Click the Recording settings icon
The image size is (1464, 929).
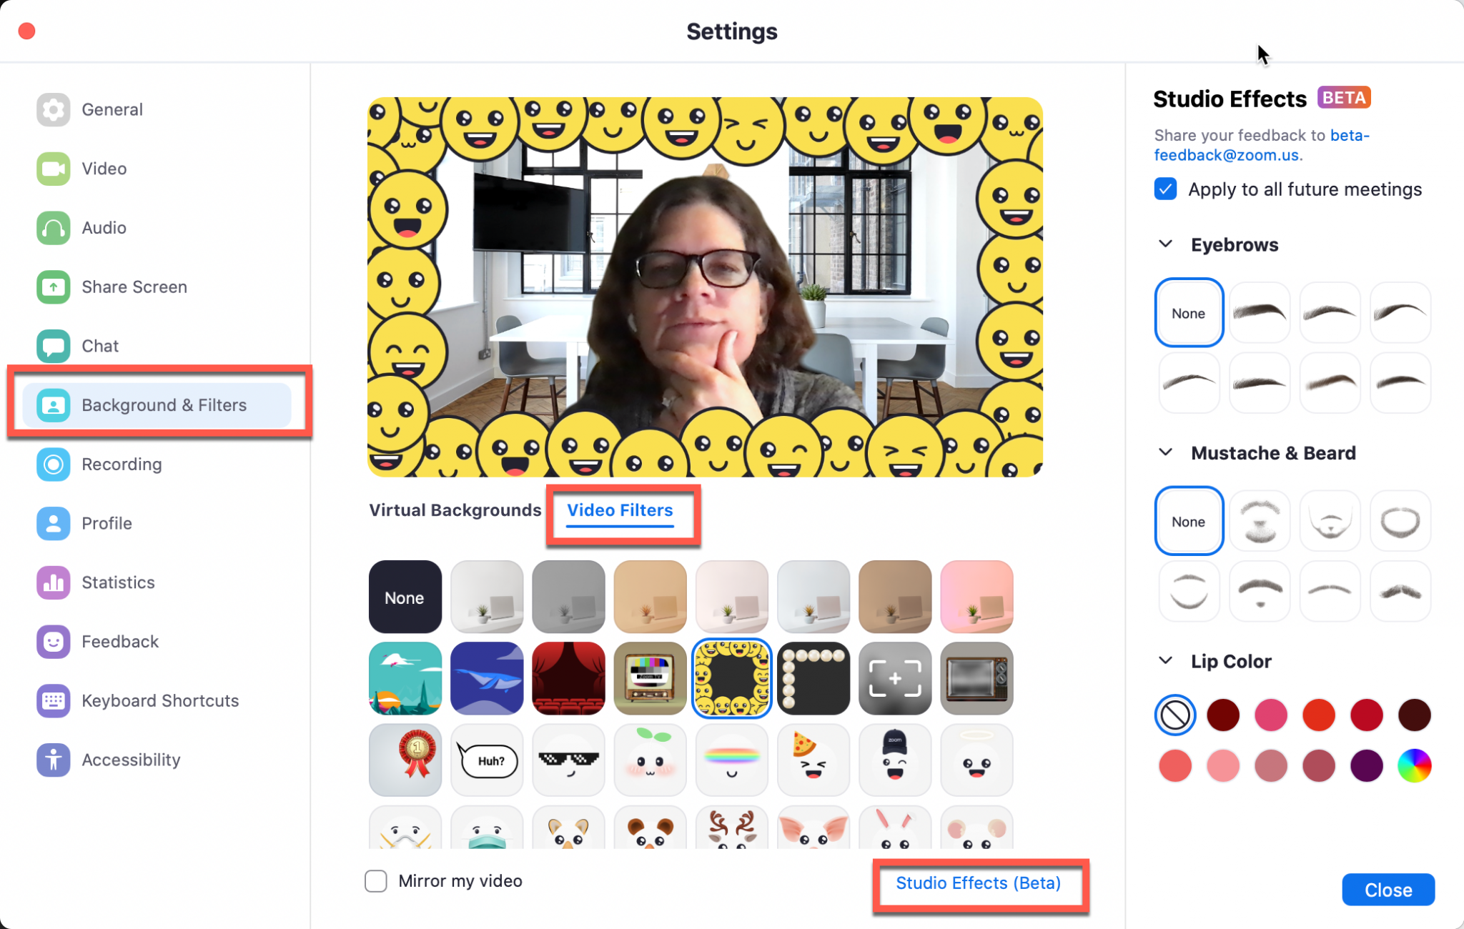54,464
